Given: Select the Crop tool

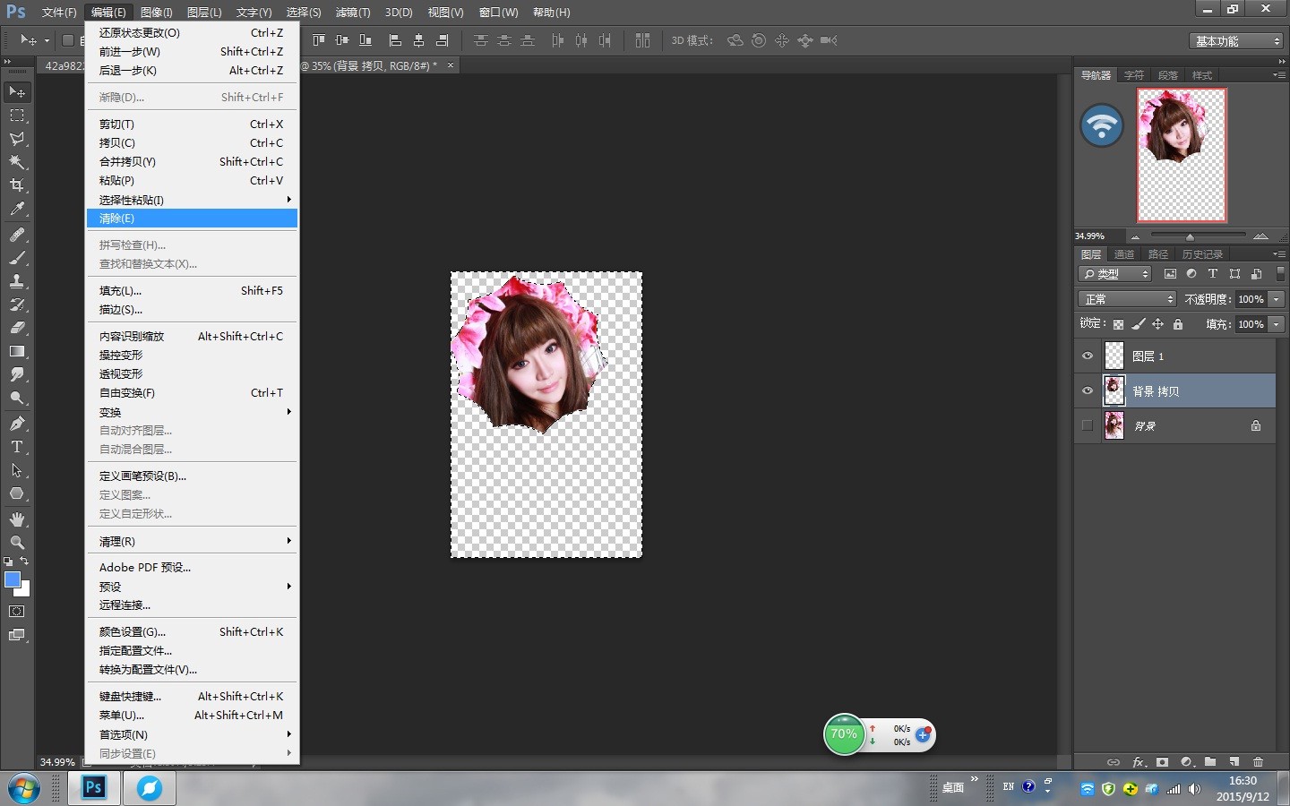Looking at the screenshot, I should (17, 185).
